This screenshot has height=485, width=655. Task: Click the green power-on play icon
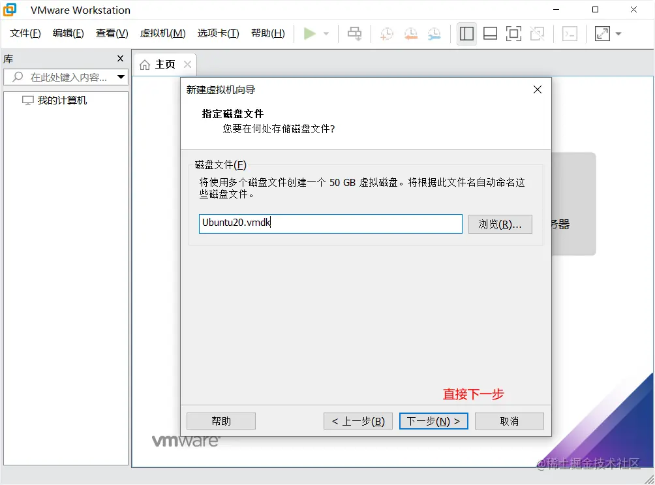pyautogui.click(x=309, y=33)
